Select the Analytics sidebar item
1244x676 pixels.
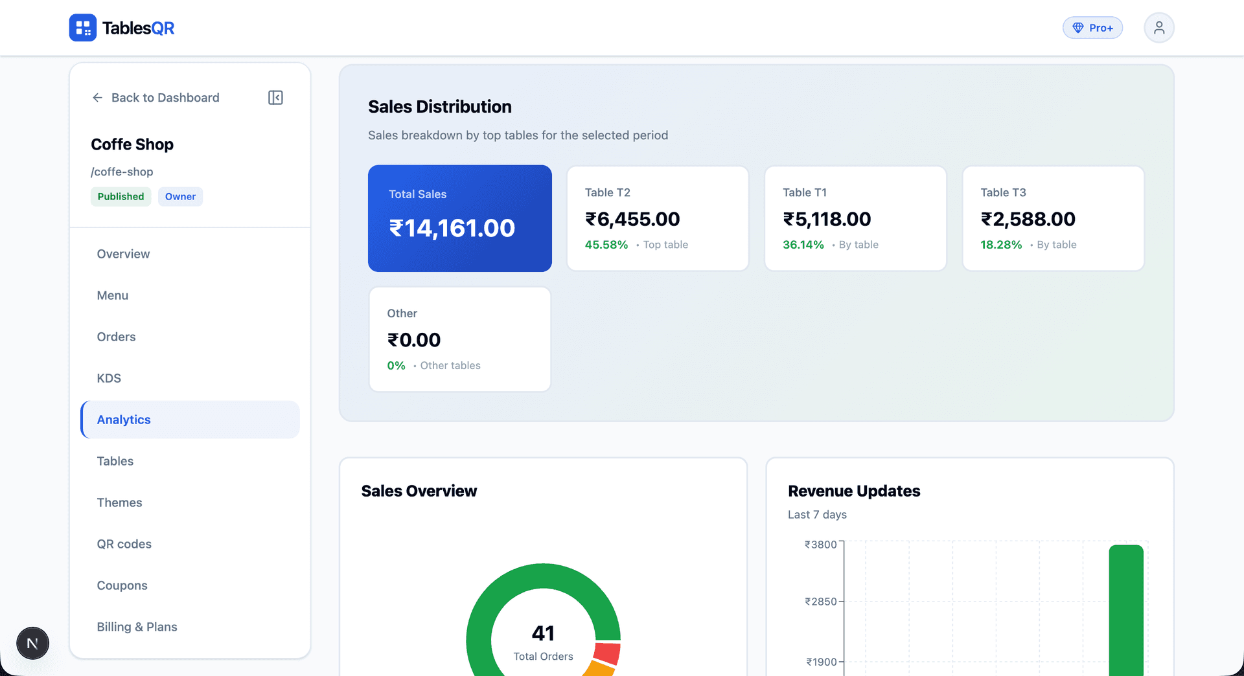tap(190, 420)
